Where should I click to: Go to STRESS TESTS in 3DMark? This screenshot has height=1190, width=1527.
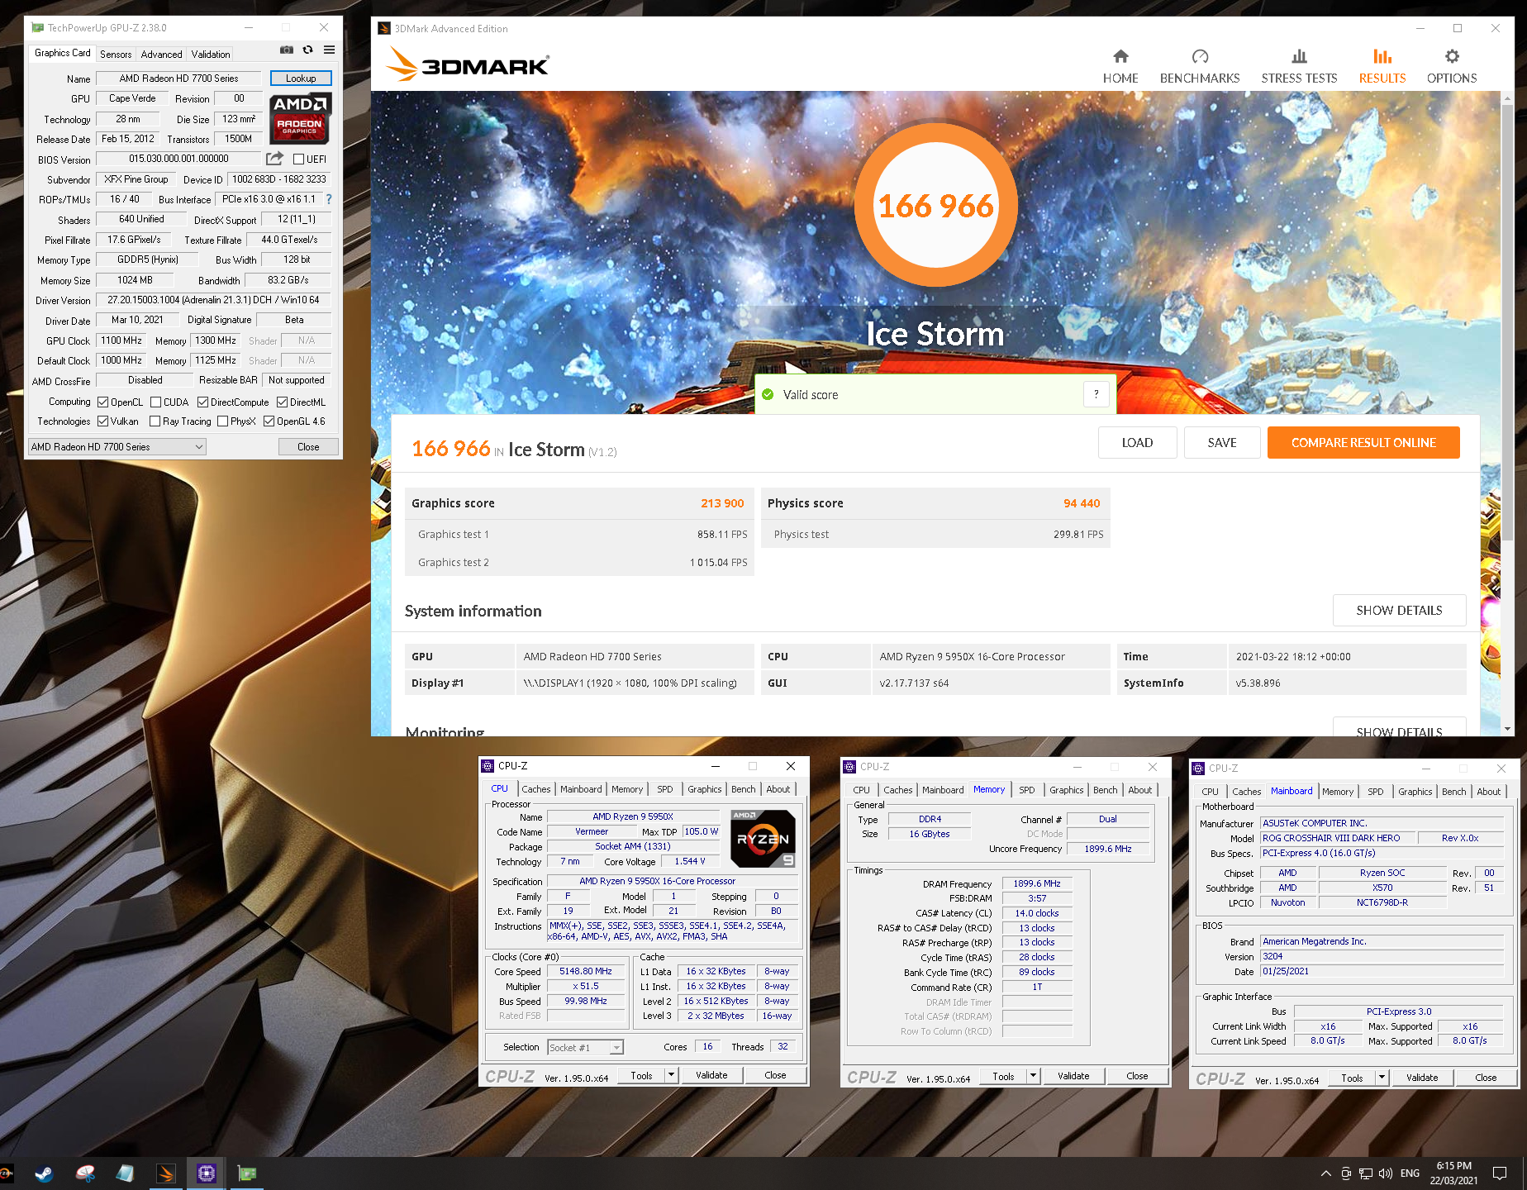click(1299, 66)
